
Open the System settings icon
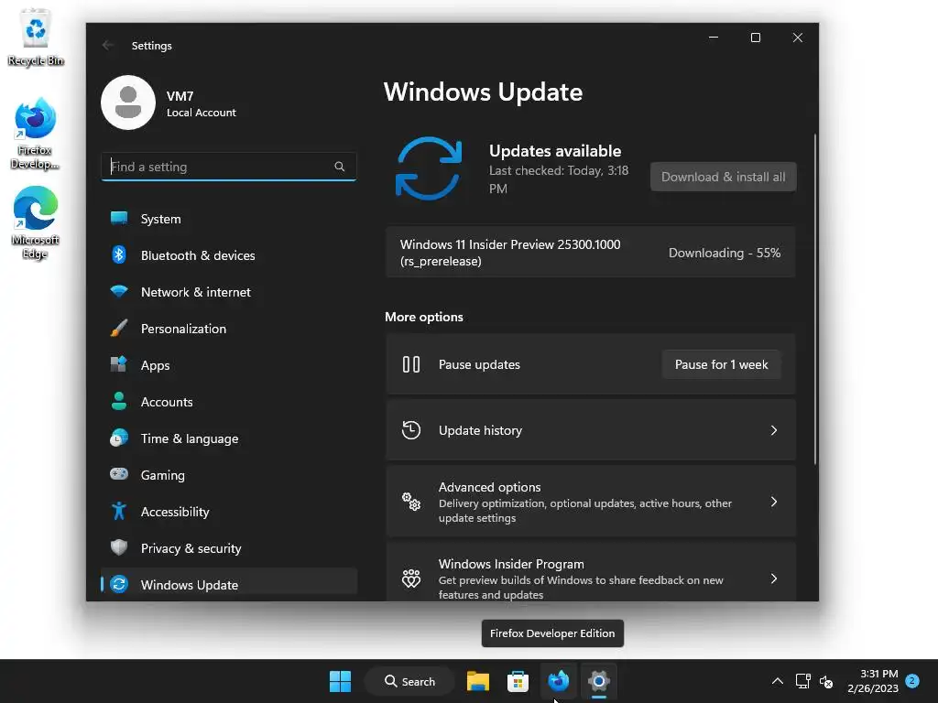[x=119, y=218]
